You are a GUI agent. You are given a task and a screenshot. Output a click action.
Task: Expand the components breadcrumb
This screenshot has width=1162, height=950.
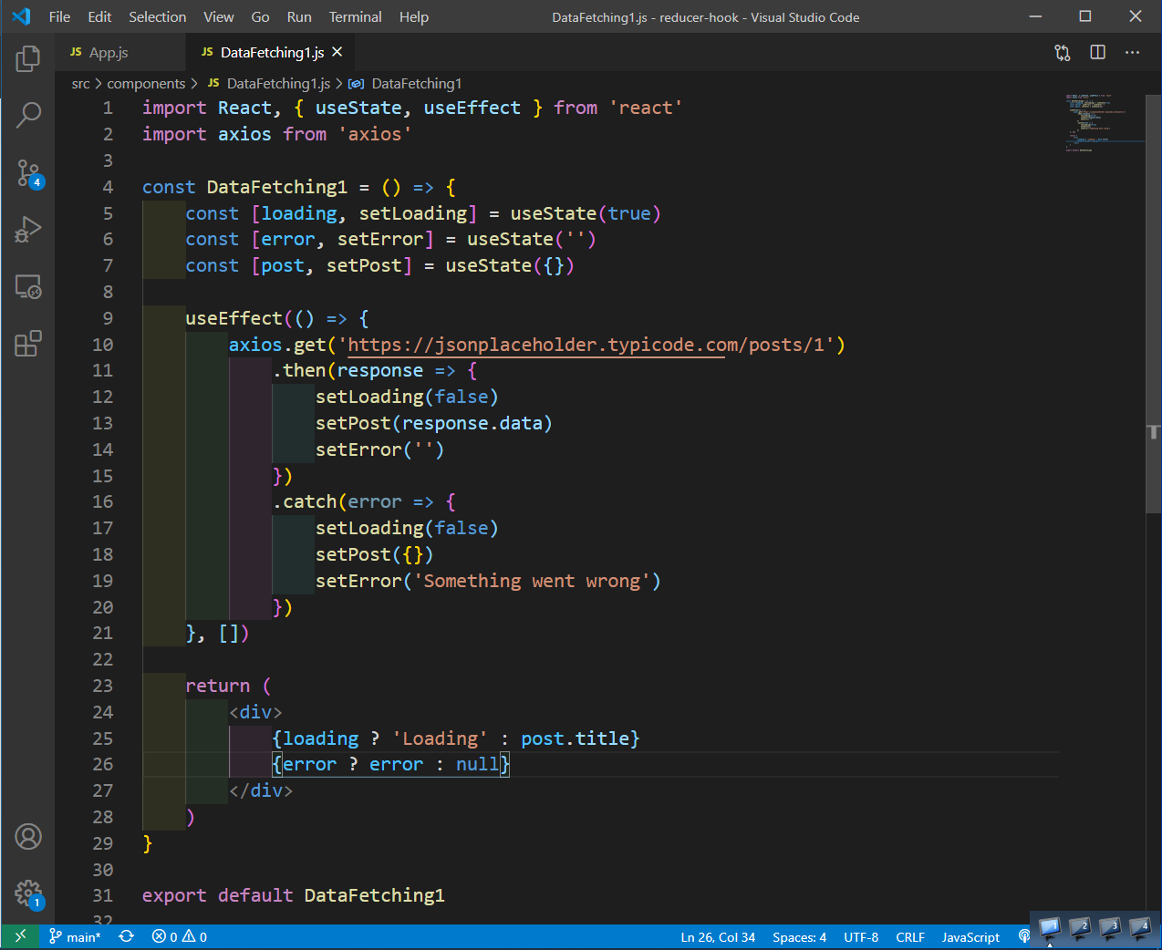click(x=146, y=84)
